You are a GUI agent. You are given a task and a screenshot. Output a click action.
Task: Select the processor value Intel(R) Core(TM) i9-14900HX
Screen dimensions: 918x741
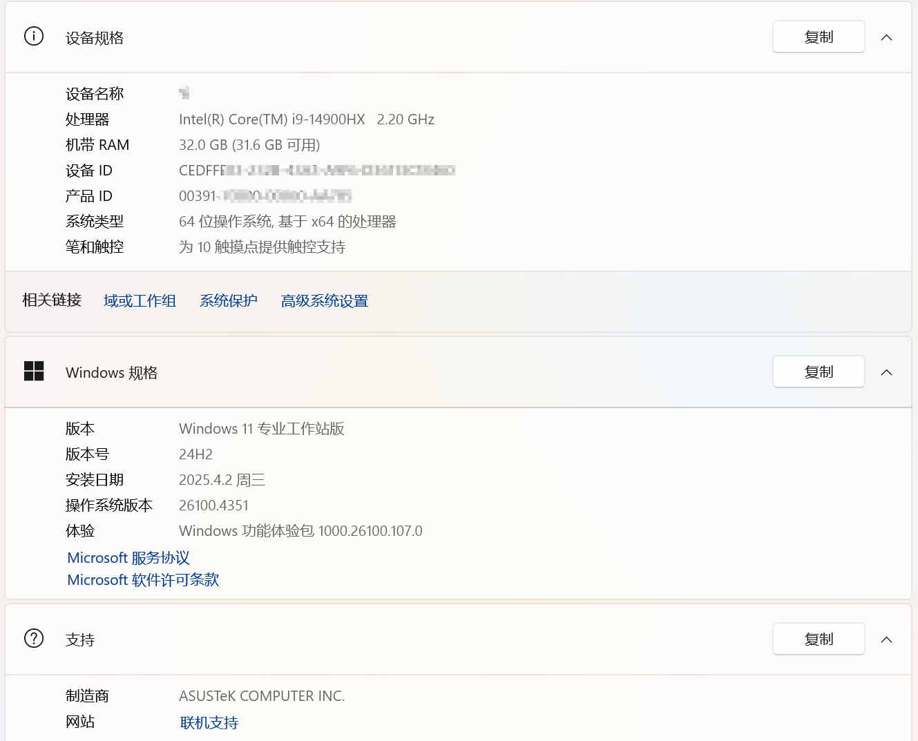pyautogui.click(x=272, y=119)
